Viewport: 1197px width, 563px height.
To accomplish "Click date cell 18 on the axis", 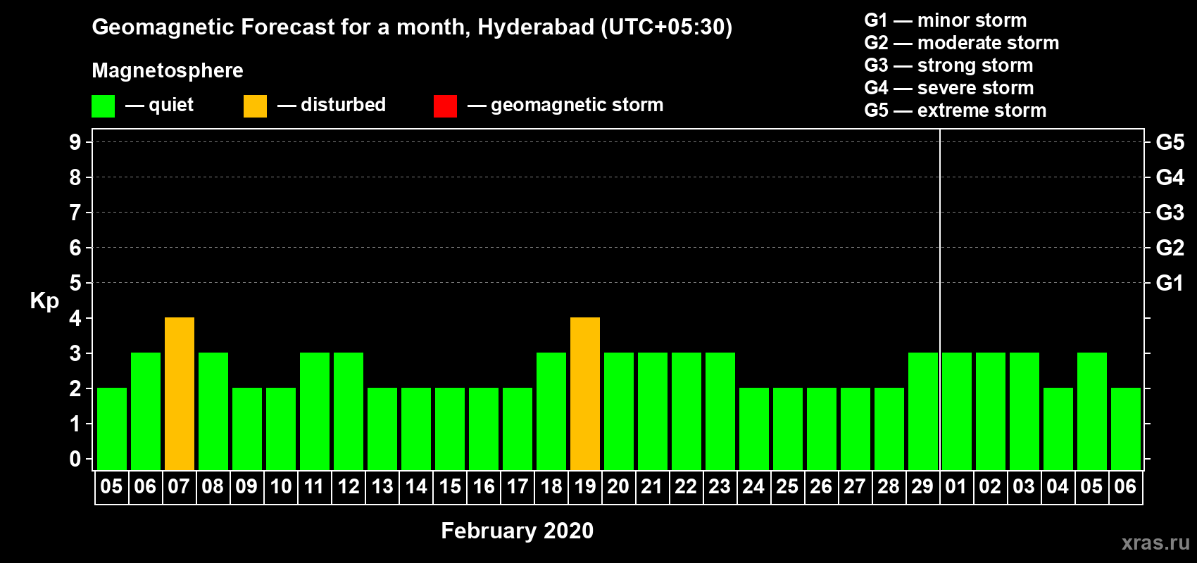I will click(551, 487).
